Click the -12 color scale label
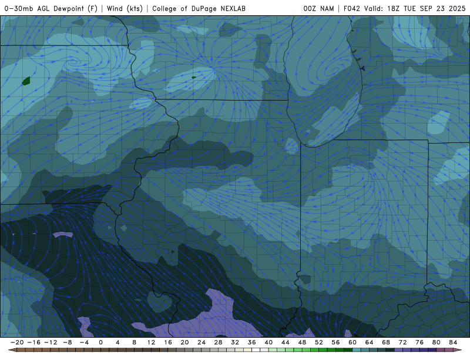Screen dimensions: 470x353 (x=51, y=342)
